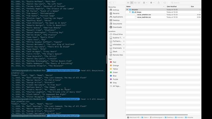Open the group-by arrangement dropdown
212x119 pixels.
145,3
